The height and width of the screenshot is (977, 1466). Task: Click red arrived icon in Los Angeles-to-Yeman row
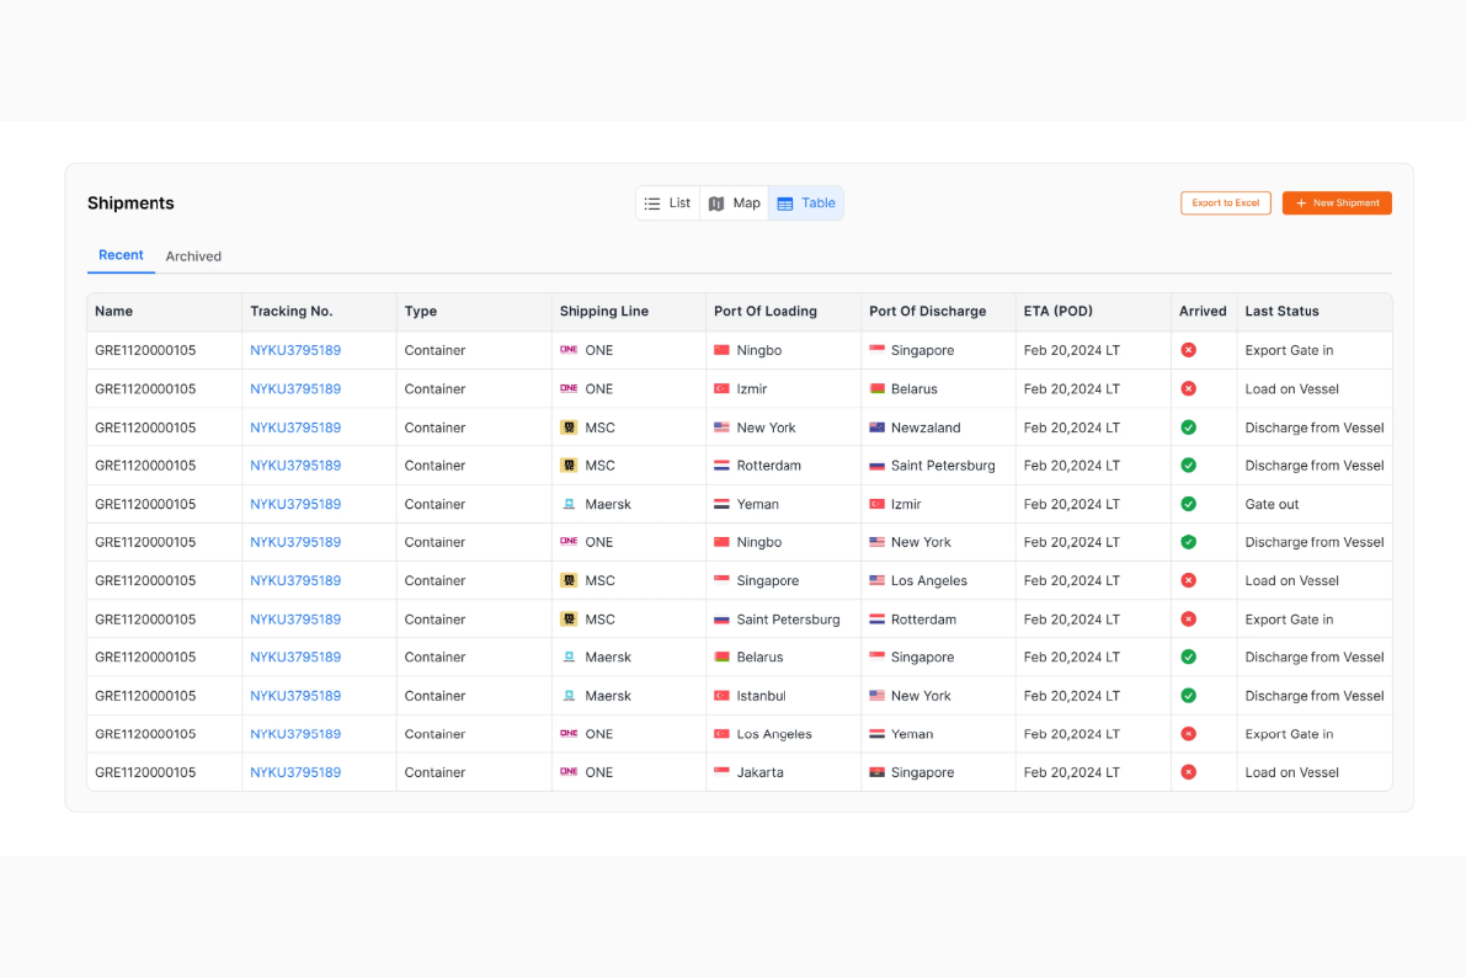(x=1189, y=734)
